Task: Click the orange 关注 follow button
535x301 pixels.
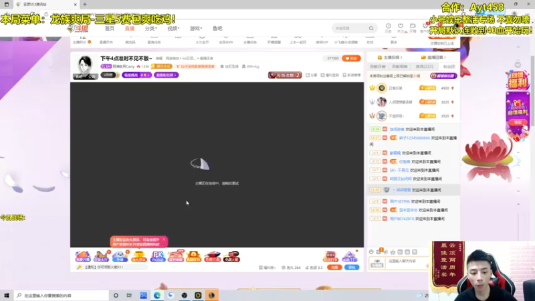Action: [x=351, y=58]
